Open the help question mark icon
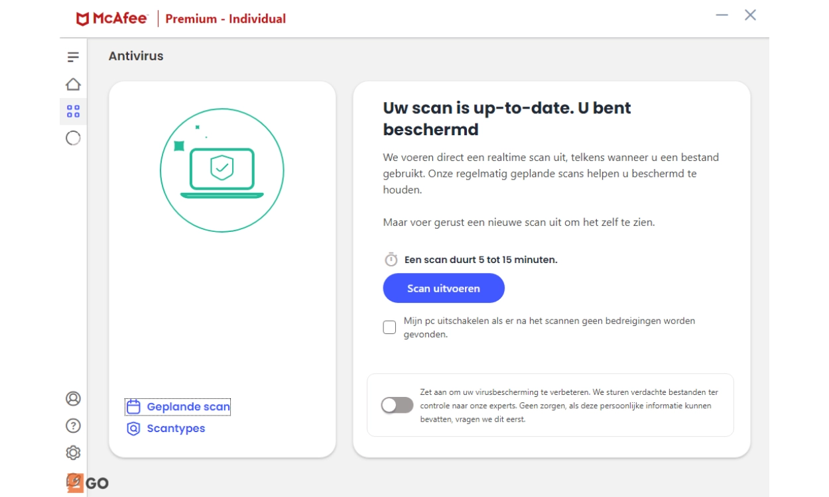The height and width of the screenshot is (497, 829). [73, 425]
